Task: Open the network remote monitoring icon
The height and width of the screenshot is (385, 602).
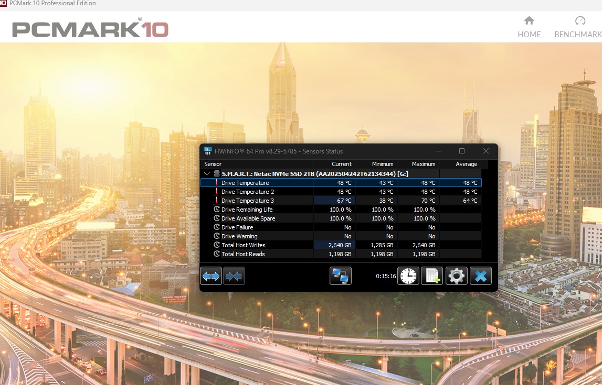Action: coord(340,276)
